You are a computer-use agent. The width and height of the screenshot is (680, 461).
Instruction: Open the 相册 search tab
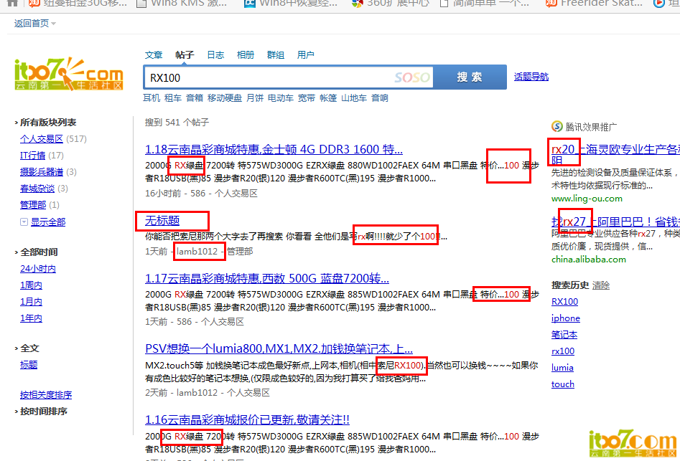[246, 55]
